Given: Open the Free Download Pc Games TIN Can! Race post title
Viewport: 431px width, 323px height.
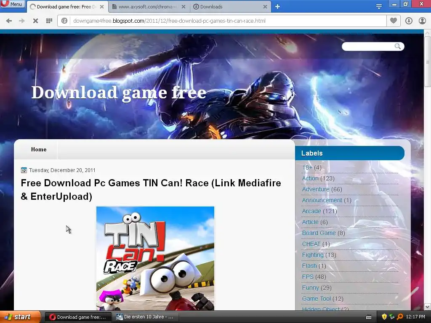Looking at the screenshot, I should coord(151,190).
